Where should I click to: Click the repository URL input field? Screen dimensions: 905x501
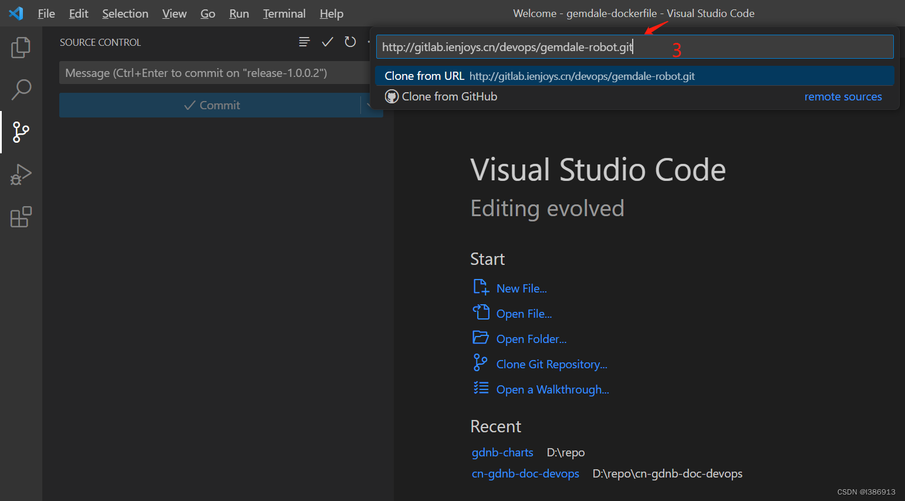634,46
